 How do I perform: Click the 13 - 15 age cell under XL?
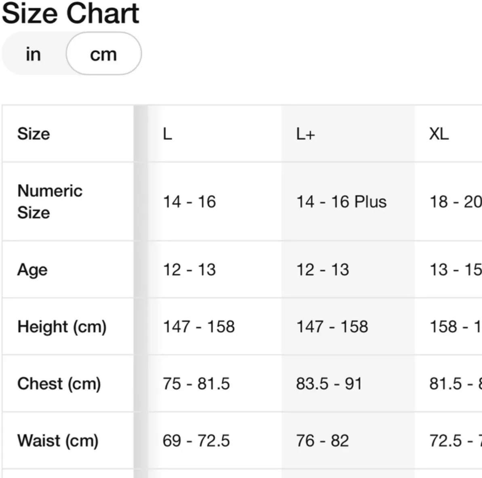456,270
